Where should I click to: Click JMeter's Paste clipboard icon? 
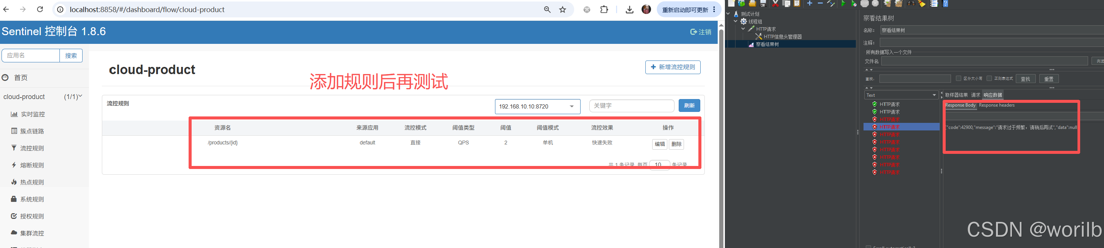click(797, 3)
